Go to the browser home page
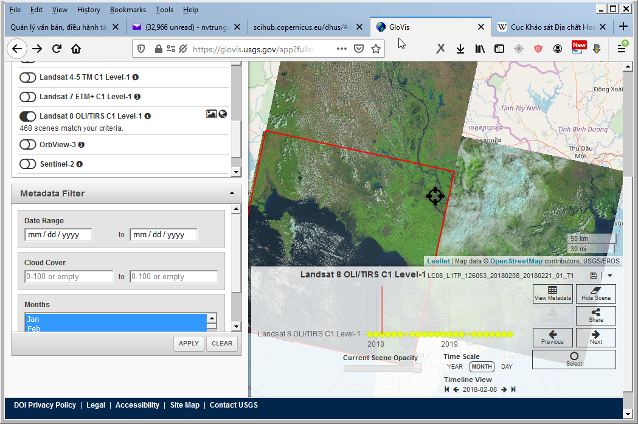The width and height of the screenshot is (638, 424). [76, 49]
